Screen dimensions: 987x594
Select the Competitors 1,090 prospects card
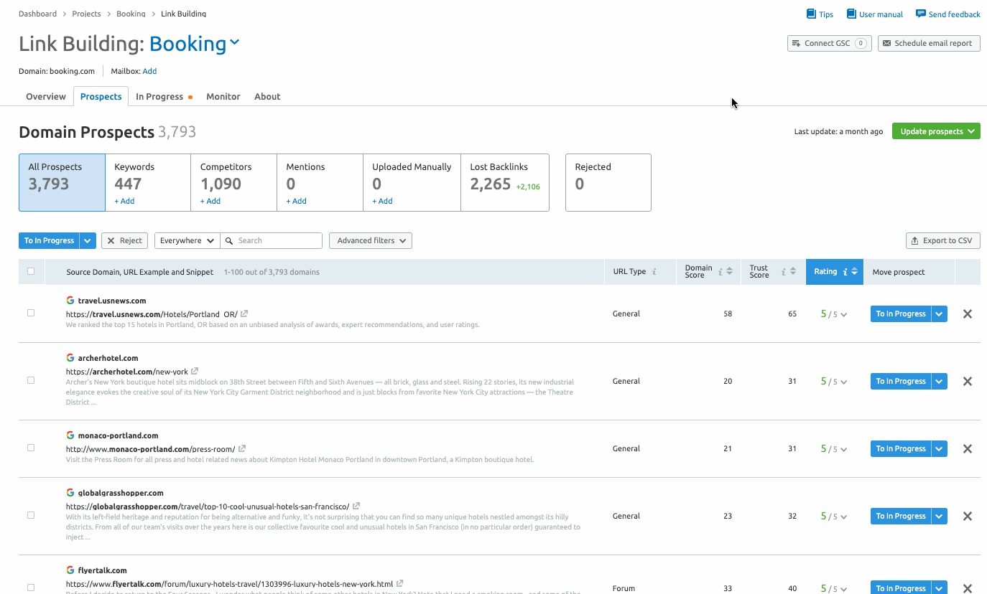234,182
